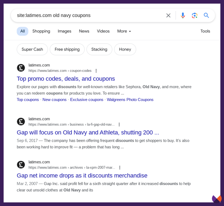Open the Tools options
The width and height of the screenshot is (224, 206).
[205, 31]
